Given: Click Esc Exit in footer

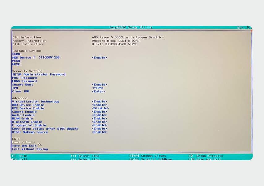Looking at the screenshot, I should [20, 159].
